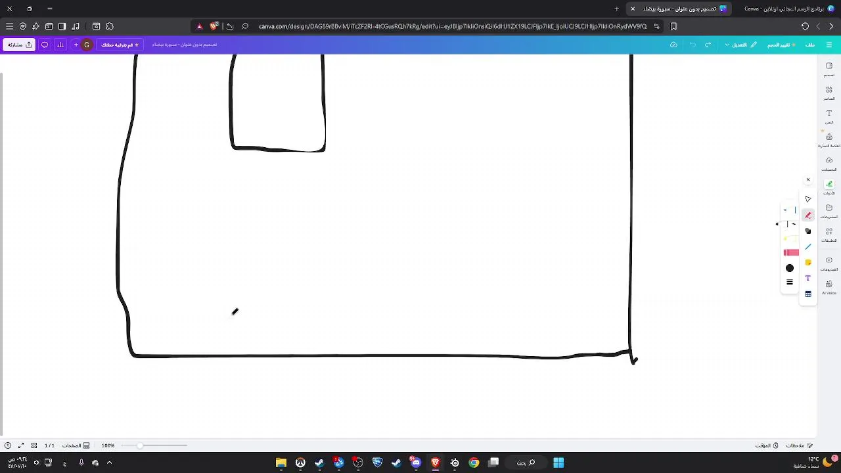The image size is (841, 473).
Task: Select the purple text tool
Action: click(808, 278)
